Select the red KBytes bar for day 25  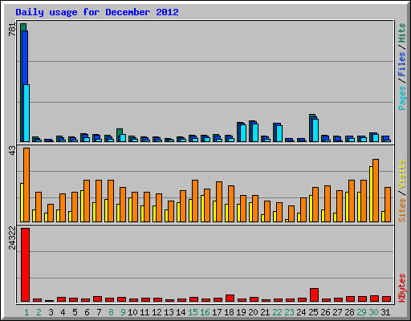(x=315, y=295)
